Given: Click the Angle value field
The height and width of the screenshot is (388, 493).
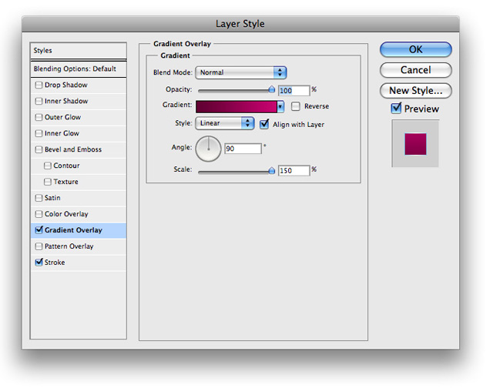Looking at the screenshot, I should pos(243,149).
